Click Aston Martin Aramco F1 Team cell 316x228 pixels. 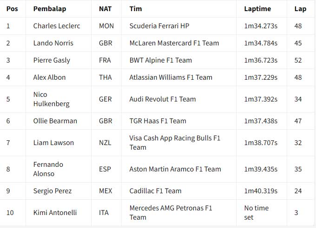click(x=175, y=169)
